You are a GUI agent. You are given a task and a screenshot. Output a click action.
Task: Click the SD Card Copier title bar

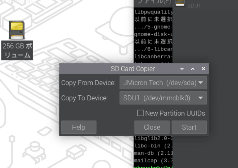point(132,69)
